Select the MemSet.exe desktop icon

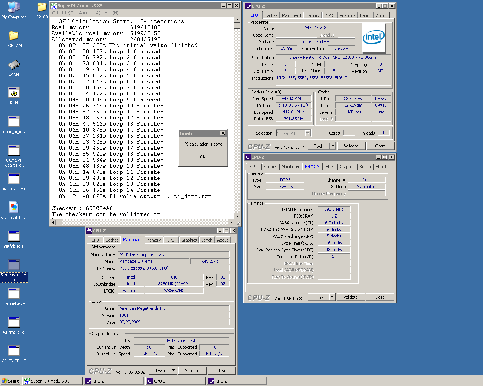pos(14,297)
